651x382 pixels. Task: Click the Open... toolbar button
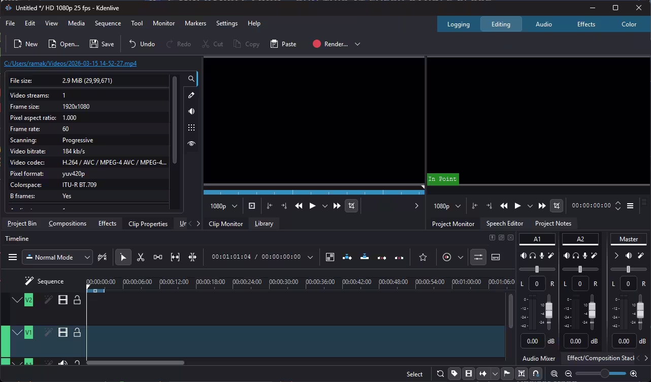[x=63, y=44]
